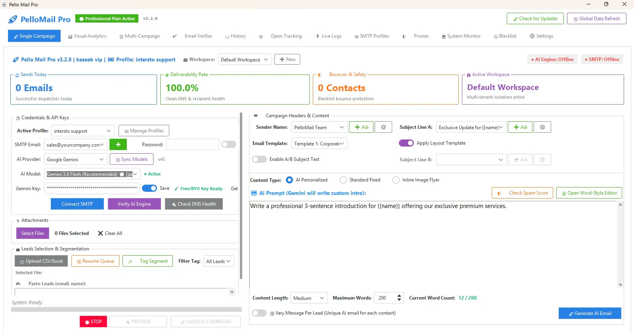Click into the AI Prompt text area

click(x=433, y=244)
